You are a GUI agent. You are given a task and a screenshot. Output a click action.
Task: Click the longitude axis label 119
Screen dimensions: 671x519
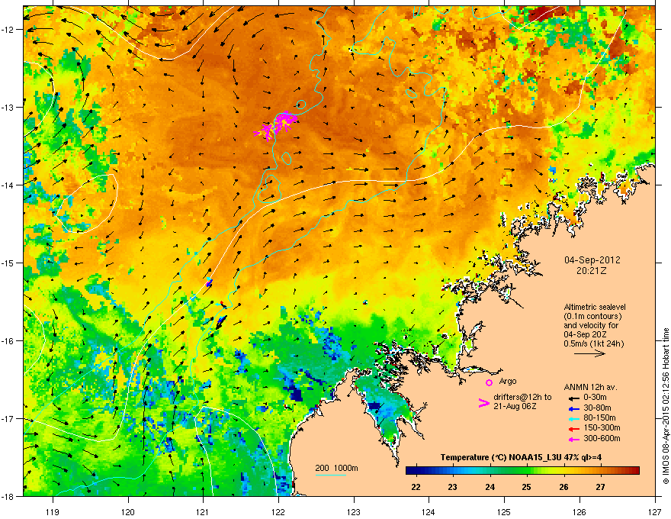[x=53, y=511]
